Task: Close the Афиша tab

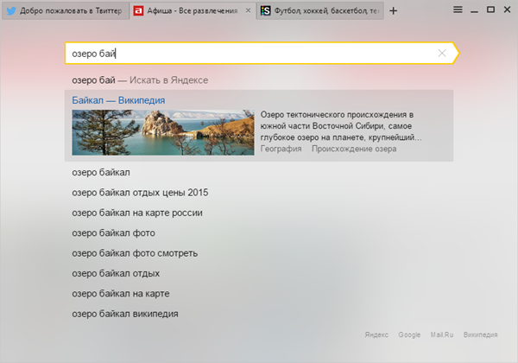Action: click(248, 10)
